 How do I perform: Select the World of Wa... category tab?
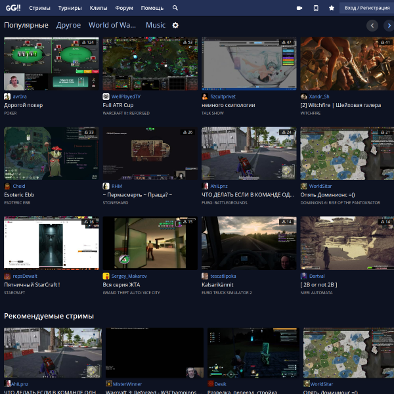pos(112,25)
